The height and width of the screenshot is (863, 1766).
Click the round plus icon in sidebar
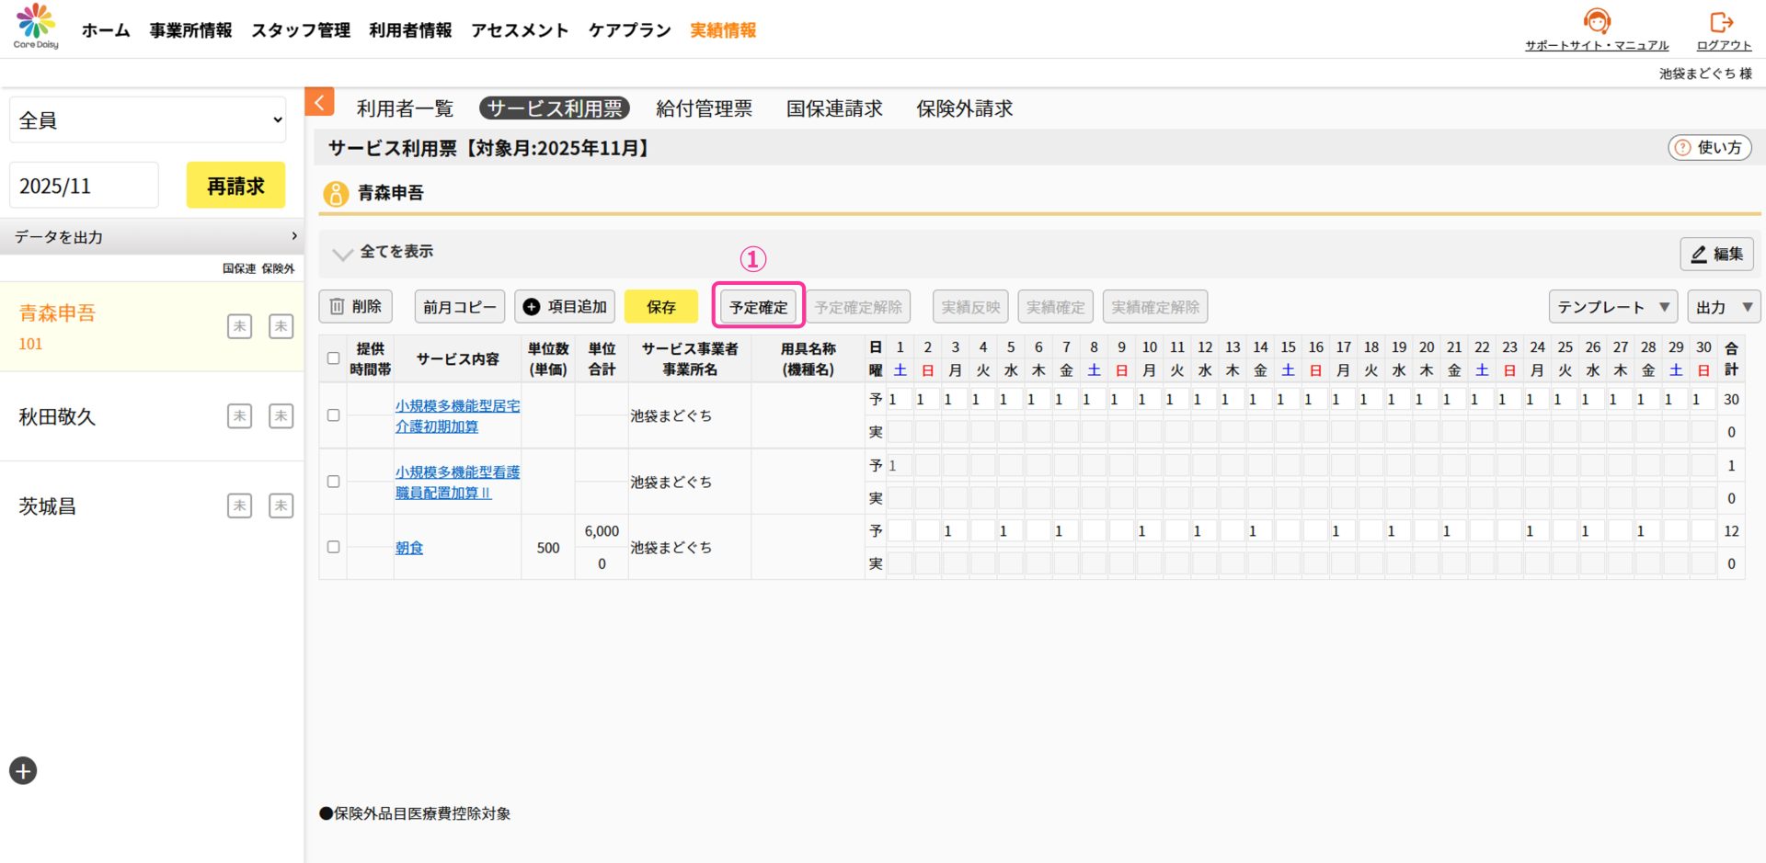pos(23,770)
